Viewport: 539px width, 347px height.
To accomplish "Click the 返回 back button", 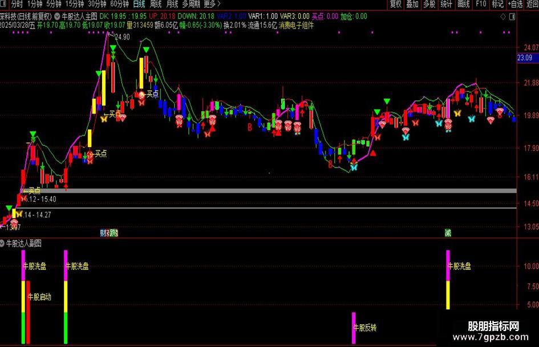I will click(533, 4).
